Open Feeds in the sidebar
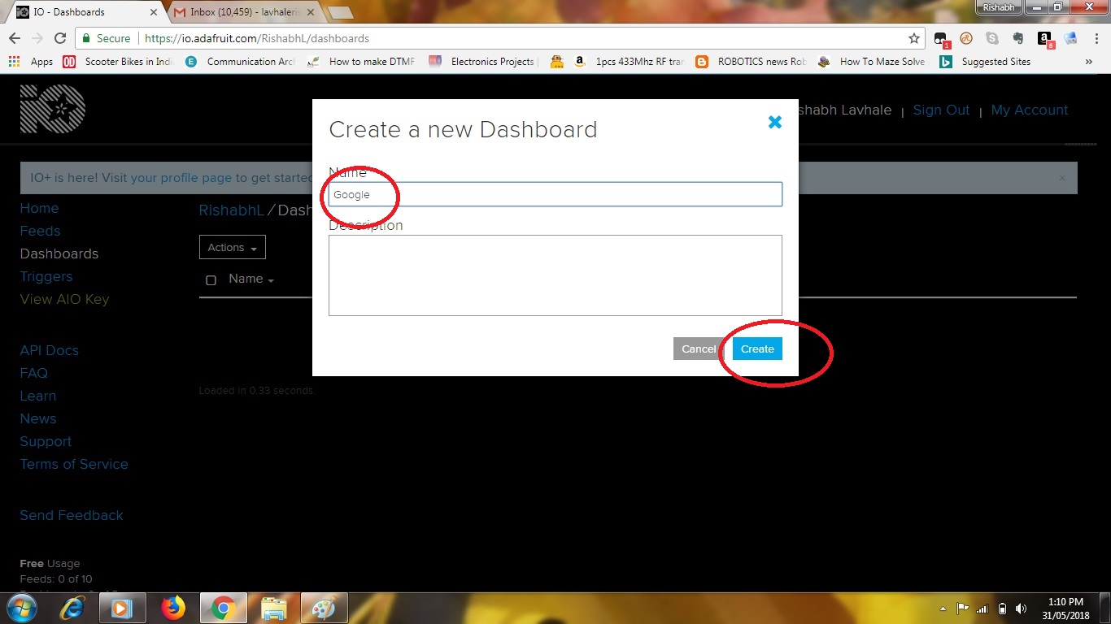This screenshot has height=624, width=1111. (40, 231)
